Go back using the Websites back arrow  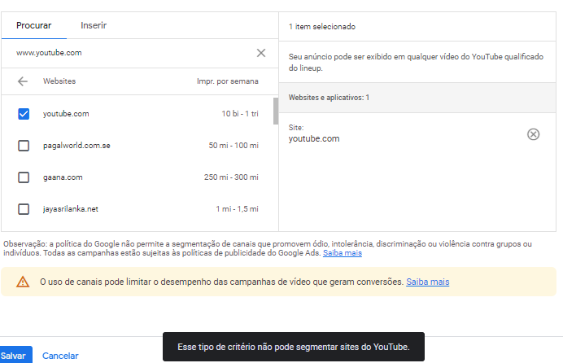pyautogui.click(x=23, y=81)
